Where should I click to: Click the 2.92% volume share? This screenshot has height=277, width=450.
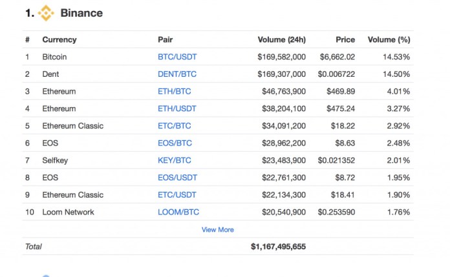[398, 126]
